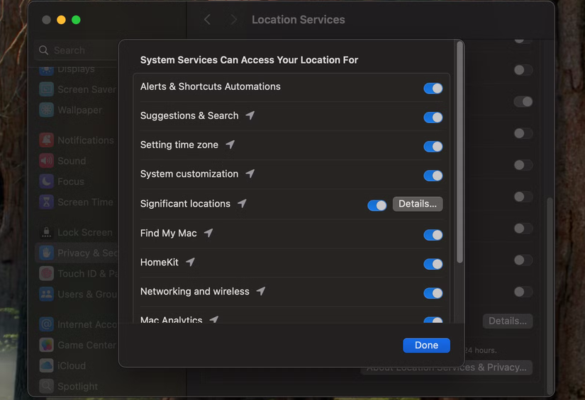Select Notifications in the sidebar

(x=77, y=140)
